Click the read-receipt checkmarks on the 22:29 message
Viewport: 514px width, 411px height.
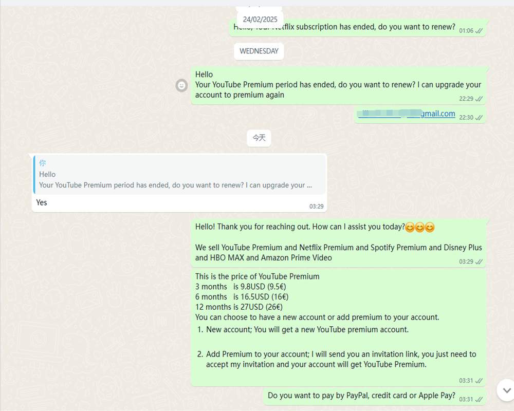coord(479,99)
